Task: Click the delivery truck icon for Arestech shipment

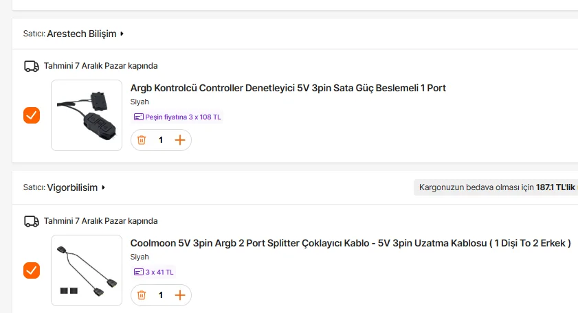Action: coord(31,67)
